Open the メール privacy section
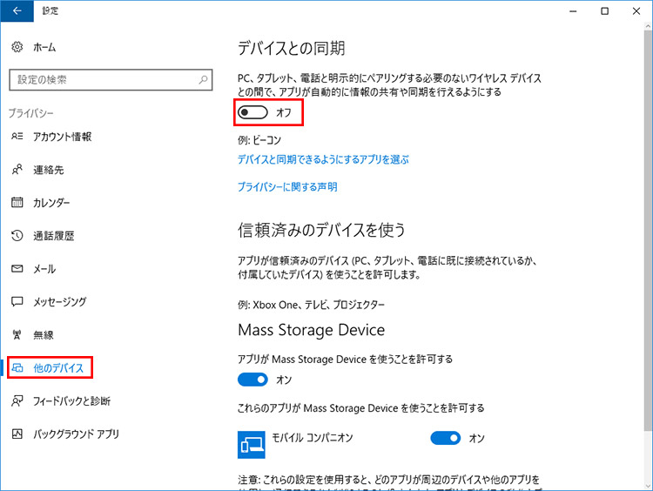 point(44,269)
